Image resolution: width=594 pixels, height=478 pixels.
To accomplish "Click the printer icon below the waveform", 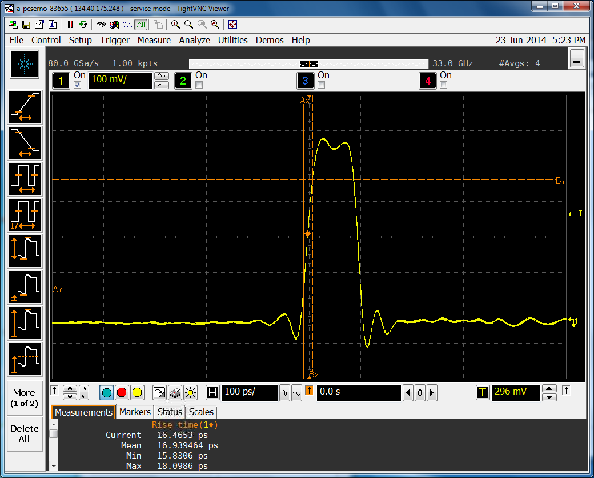I will click(x=175, y=392).
